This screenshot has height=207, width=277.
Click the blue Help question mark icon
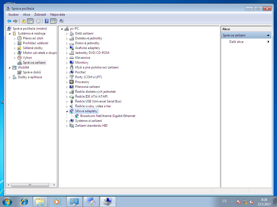[47, 21]
